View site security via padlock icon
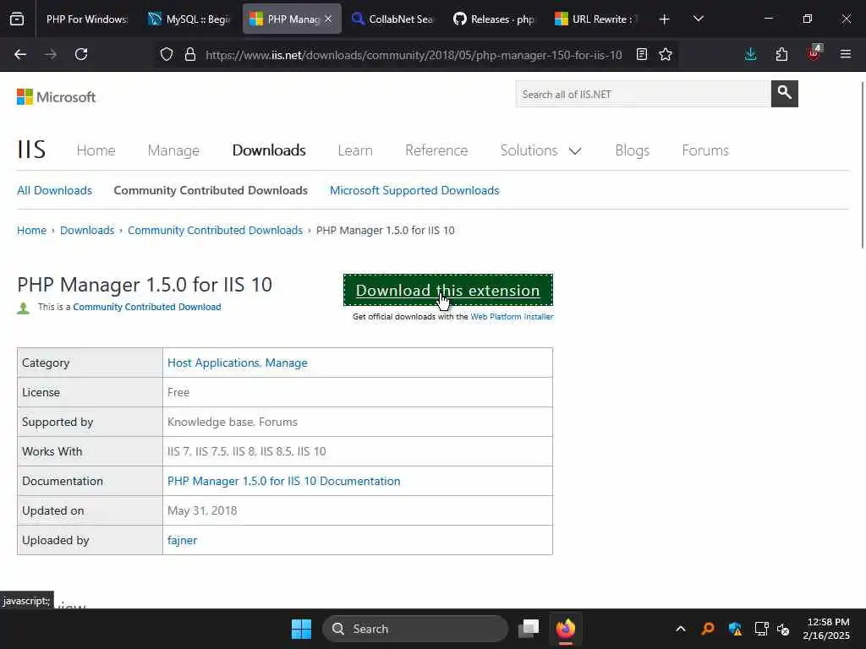Image resolution: width=866 pixels, height=649 pixels. 190,55
